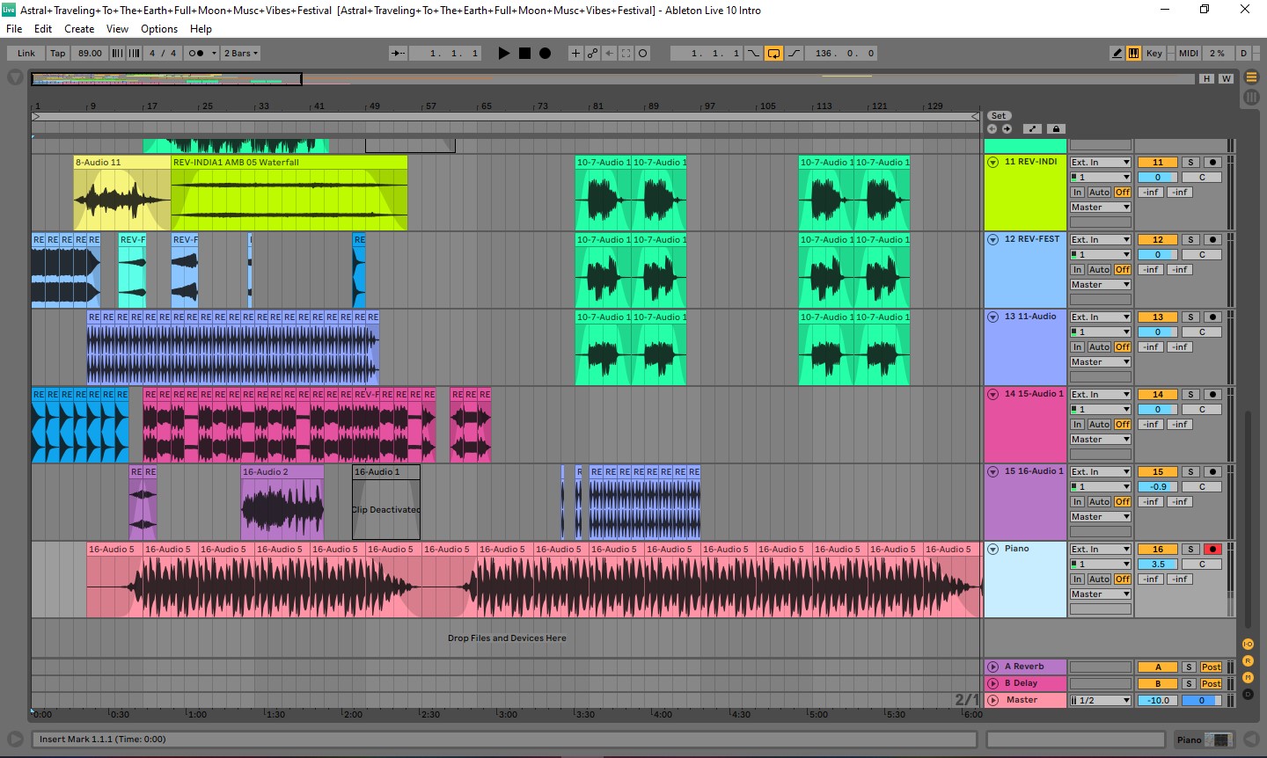Arm recording on track 12 REV-FEST
Viewport: 1267px width, 758px height.
click(x=1212, y=240)
